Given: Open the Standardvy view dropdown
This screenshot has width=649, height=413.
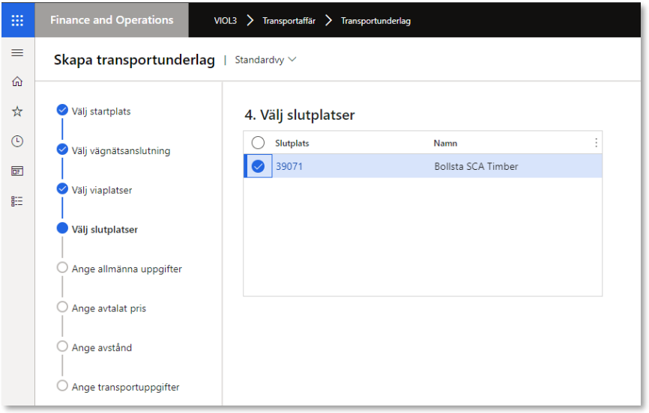Looking at the screenshot, I should point(265,60).
